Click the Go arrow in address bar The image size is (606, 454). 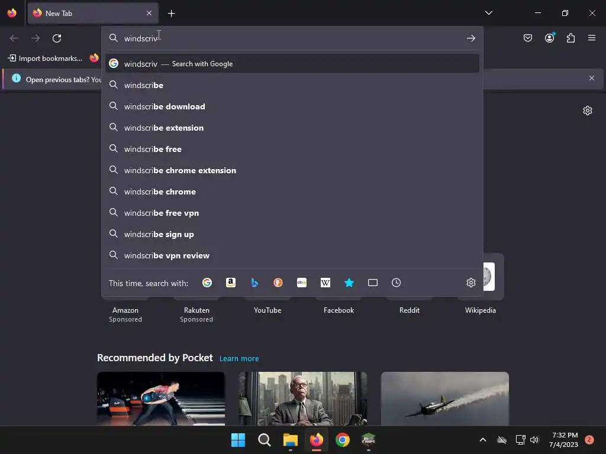click(x=470, y=38)
